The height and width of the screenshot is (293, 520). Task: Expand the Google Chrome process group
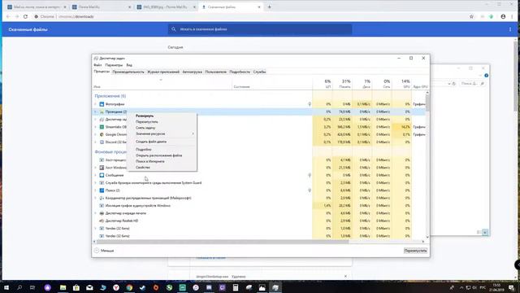point(96,134)
